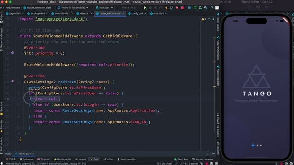Collapse the redirect method fold marker
Screen dimensions: 294x165
[x=18, y=82]
